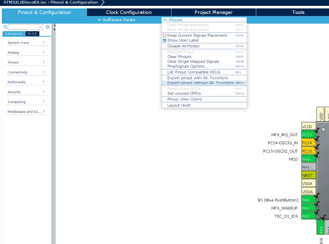
Task: Uncheck the Show User Label checkbox
Action: pyautogui.click(x=165, y=40)
